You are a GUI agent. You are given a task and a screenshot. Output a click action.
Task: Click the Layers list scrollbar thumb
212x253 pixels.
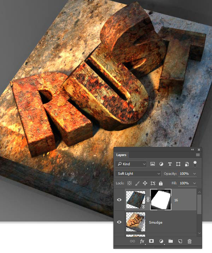[199, 204]
